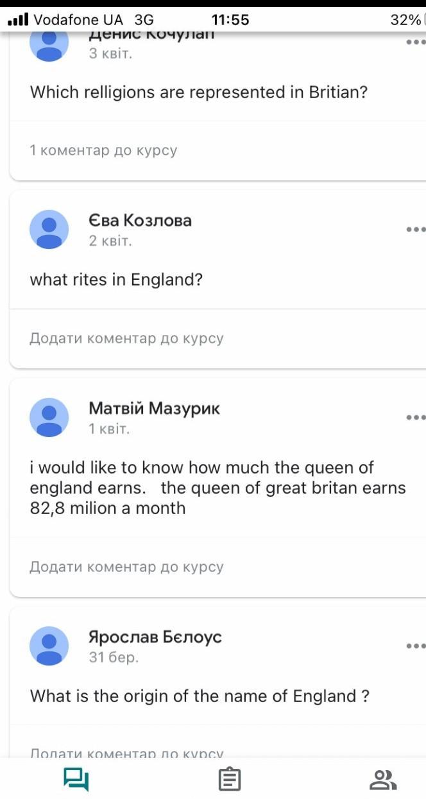Open the 'What is the origin' post text
Viewport: 426px width, 799px height.
pyautogui.click(x=200, y=696)
